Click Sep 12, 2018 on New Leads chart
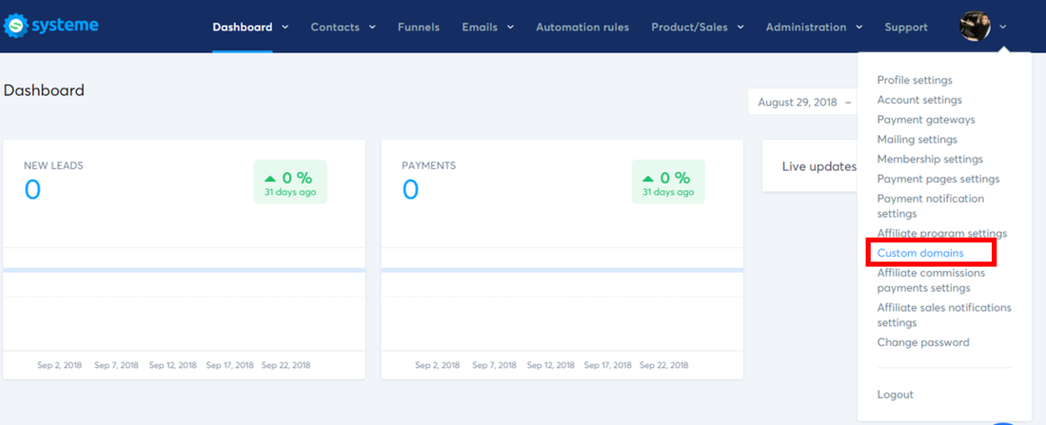1046x425 pixels. (x=173, y=365)
